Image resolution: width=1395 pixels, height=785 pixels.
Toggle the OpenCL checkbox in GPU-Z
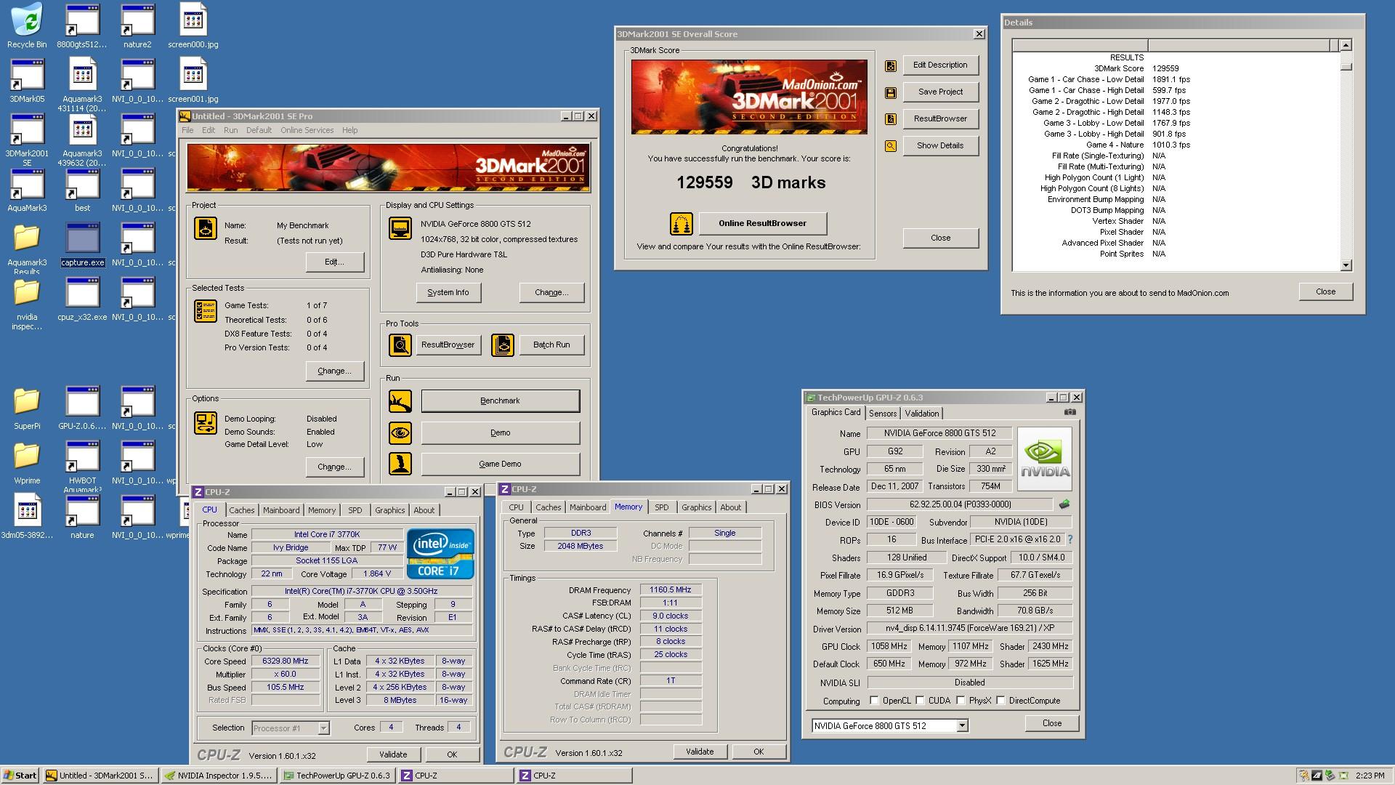pyautogui.click(x=874, y=701)
